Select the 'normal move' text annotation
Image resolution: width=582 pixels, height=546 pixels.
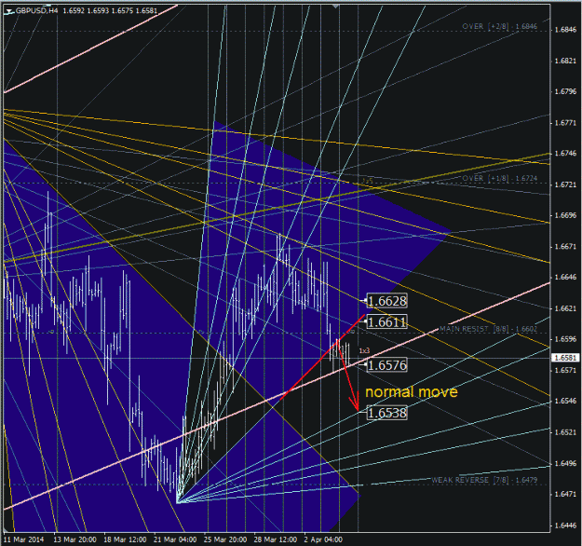coord(412,392)
